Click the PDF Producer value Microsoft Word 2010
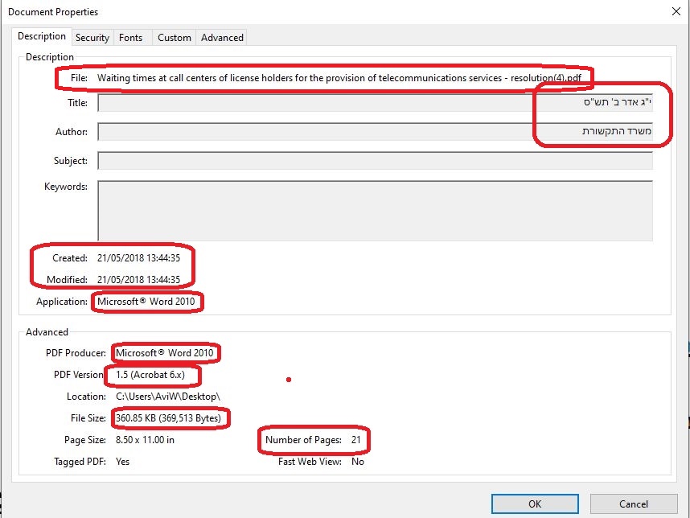This screenshot has width=690, height=518. tap(165, 353)
